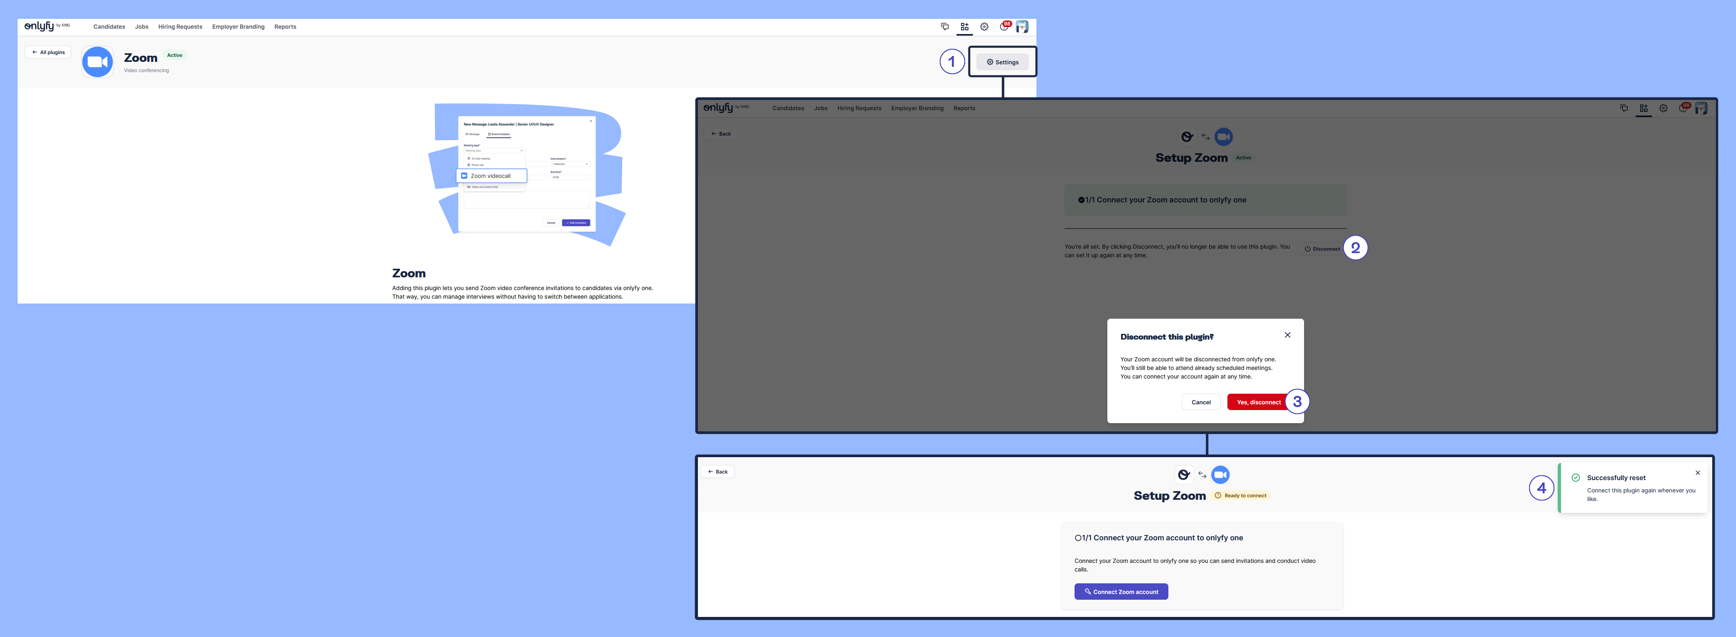Click the 'Connect Zoom account' button
Viewport: 1736px width, 637px height.
click(x=1121, y=592)
